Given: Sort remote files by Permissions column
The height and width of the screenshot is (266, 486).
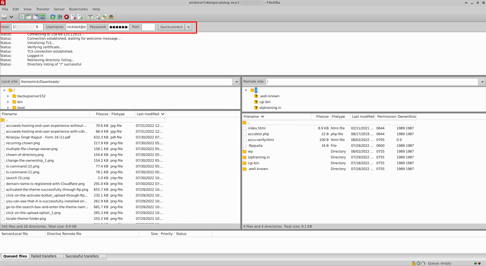Looking at the screenshot, I should (386, 116).
